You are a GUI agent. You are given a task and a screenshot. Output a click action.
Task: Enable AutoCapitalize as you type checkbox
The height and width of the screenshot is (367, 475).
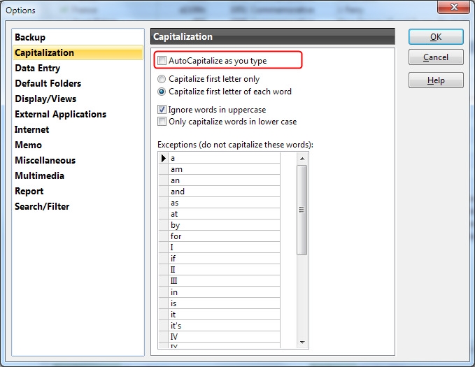163,61
